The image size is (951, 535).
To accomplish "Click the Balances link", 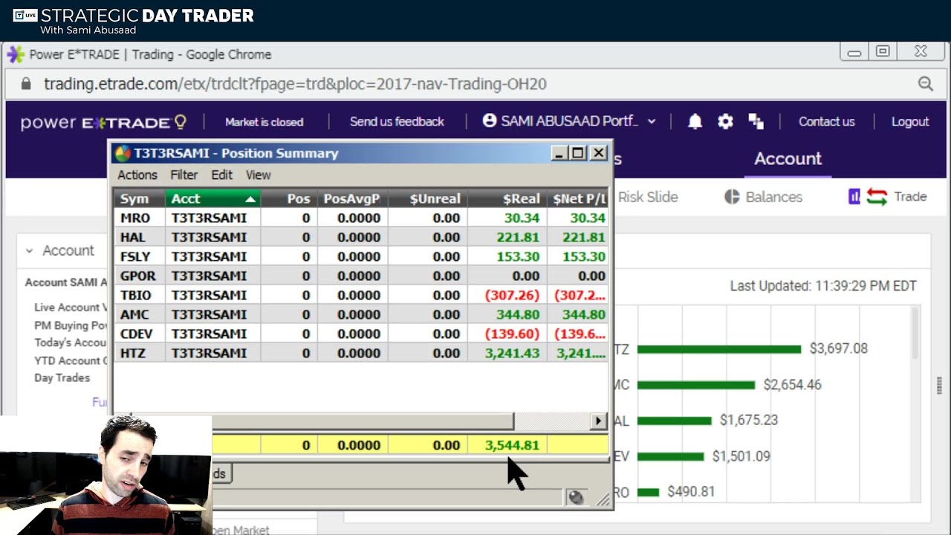I will (773, 197).
